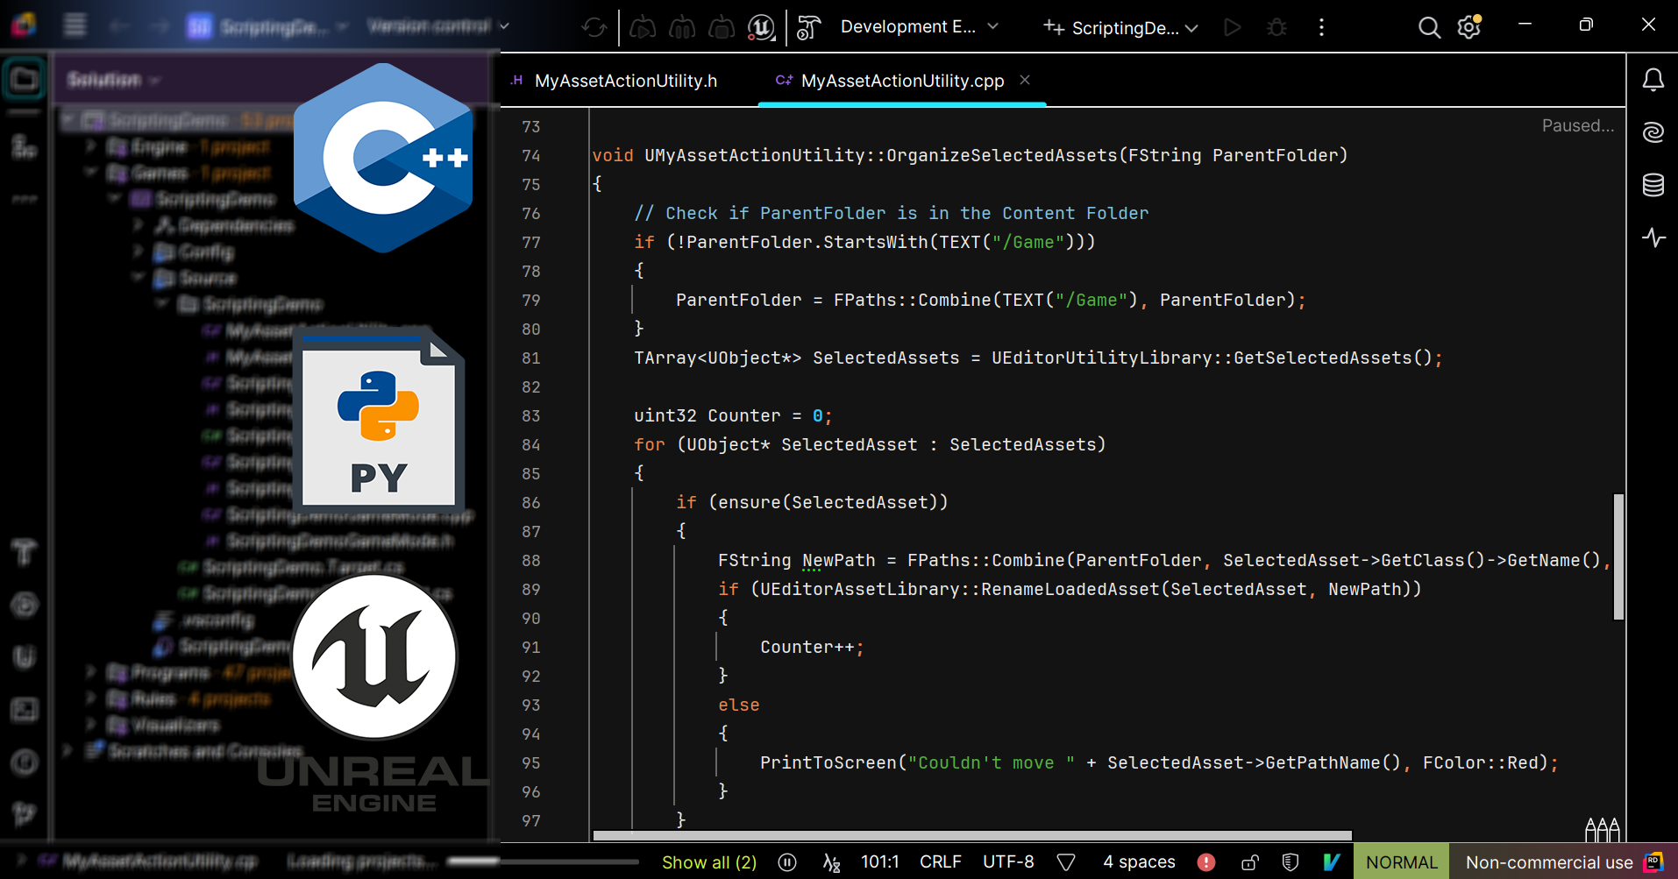Click the else keyword on line 93
The image size is (1678, 879).
click(x=738, y=705)
